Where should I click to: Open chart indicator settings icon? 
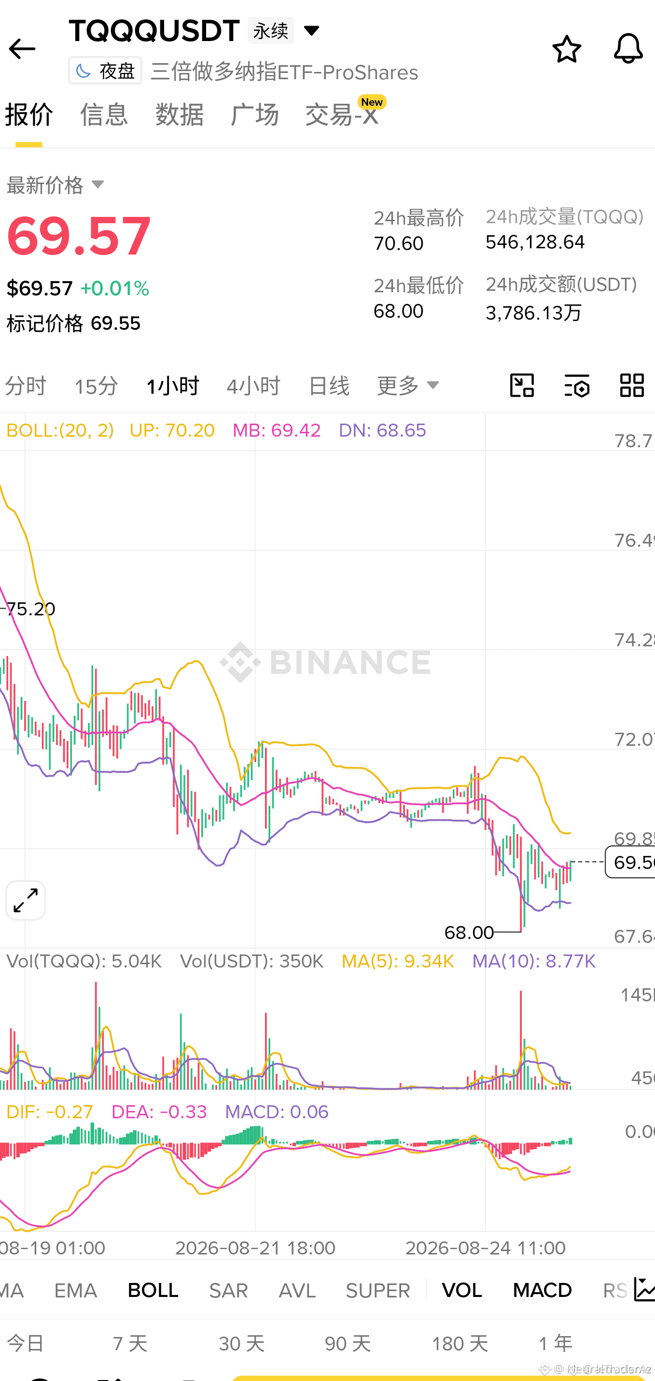click(x=577, y=385)
